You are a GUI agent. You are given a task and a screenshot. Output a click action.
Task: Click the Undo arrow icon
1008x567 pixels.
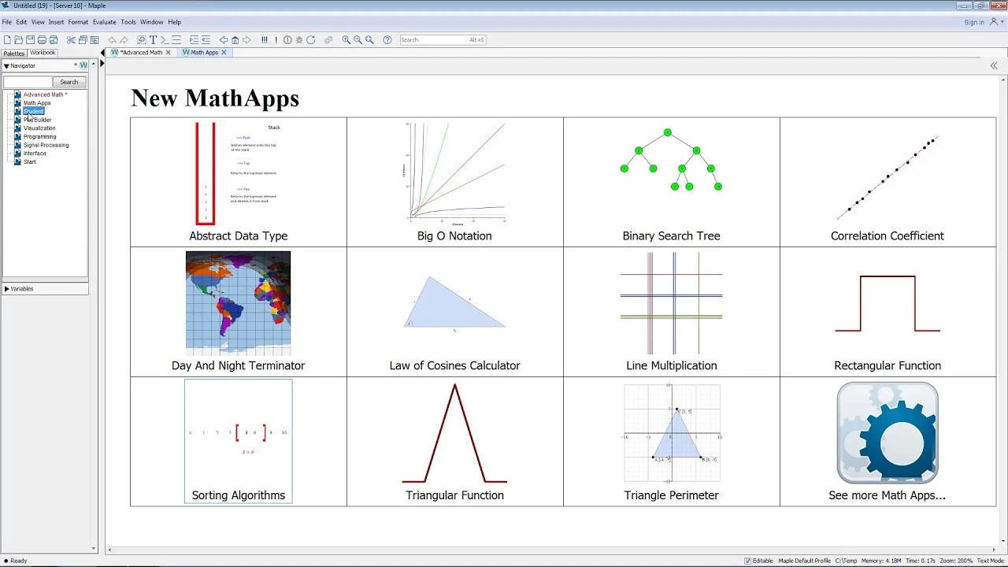click(x=113, y=39)
